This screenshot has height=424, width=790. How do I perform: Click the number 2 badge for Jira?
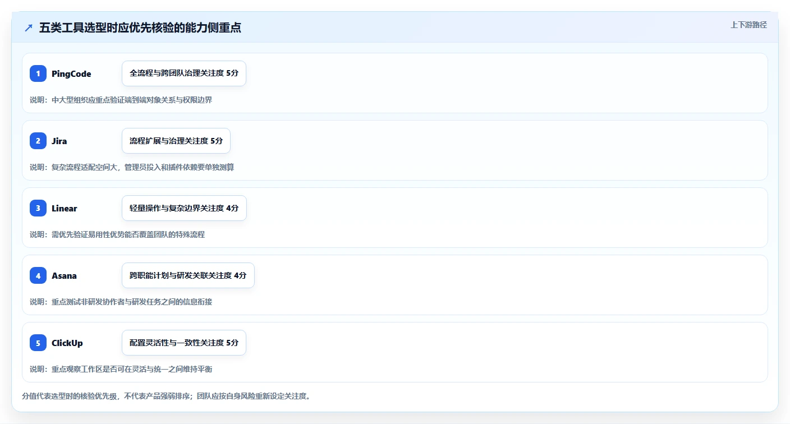tap(38, 141)
